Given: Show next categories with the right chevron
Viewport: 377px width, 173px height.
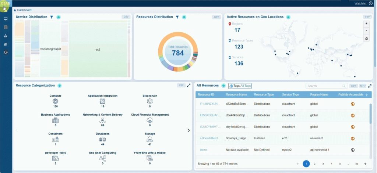Looking at the screenshot, I should pos(188,130).
